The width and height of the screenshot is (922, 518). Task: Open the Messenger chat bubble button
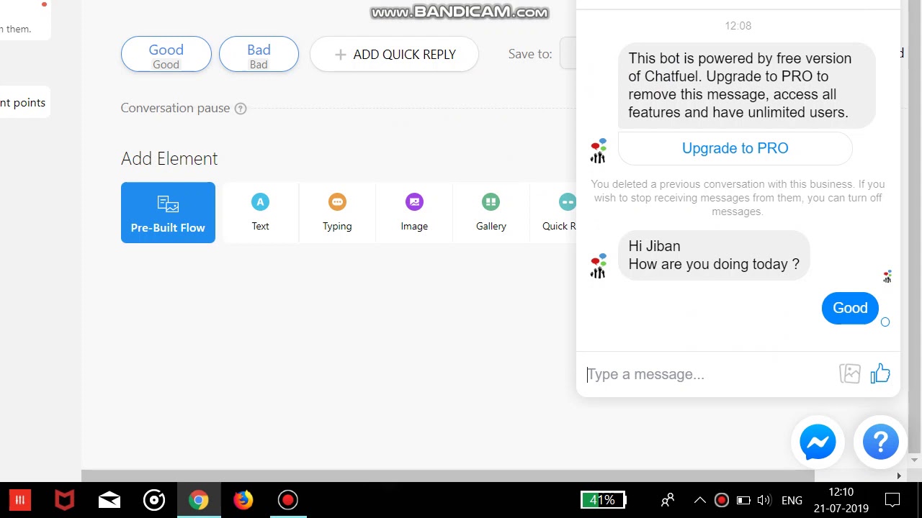coord(818,442)
